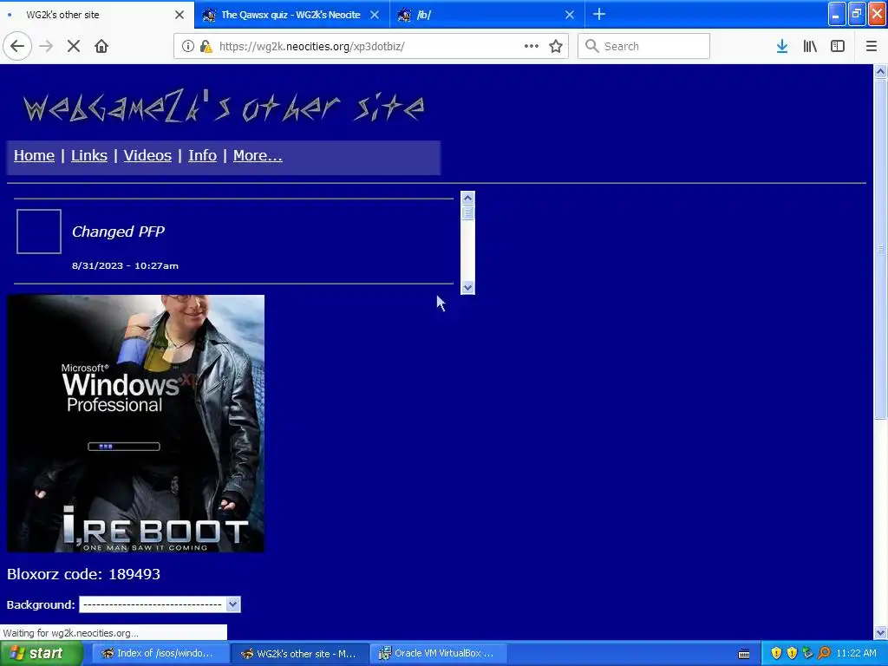This screenshot has height=666, width=888.
Task: Click the news box scroll down arrow
Action: [467, 288]
